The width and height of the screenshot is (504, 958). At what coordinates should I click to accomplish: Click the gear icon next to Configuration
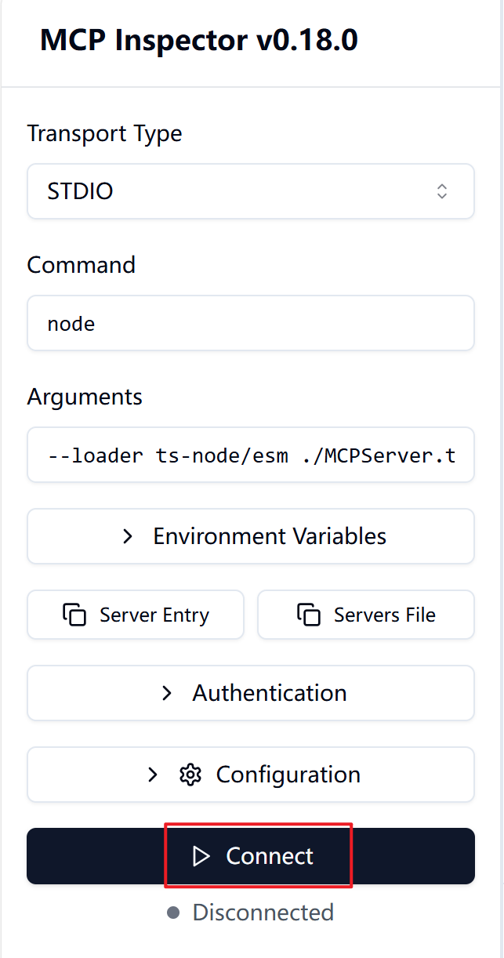click(190, 775)
